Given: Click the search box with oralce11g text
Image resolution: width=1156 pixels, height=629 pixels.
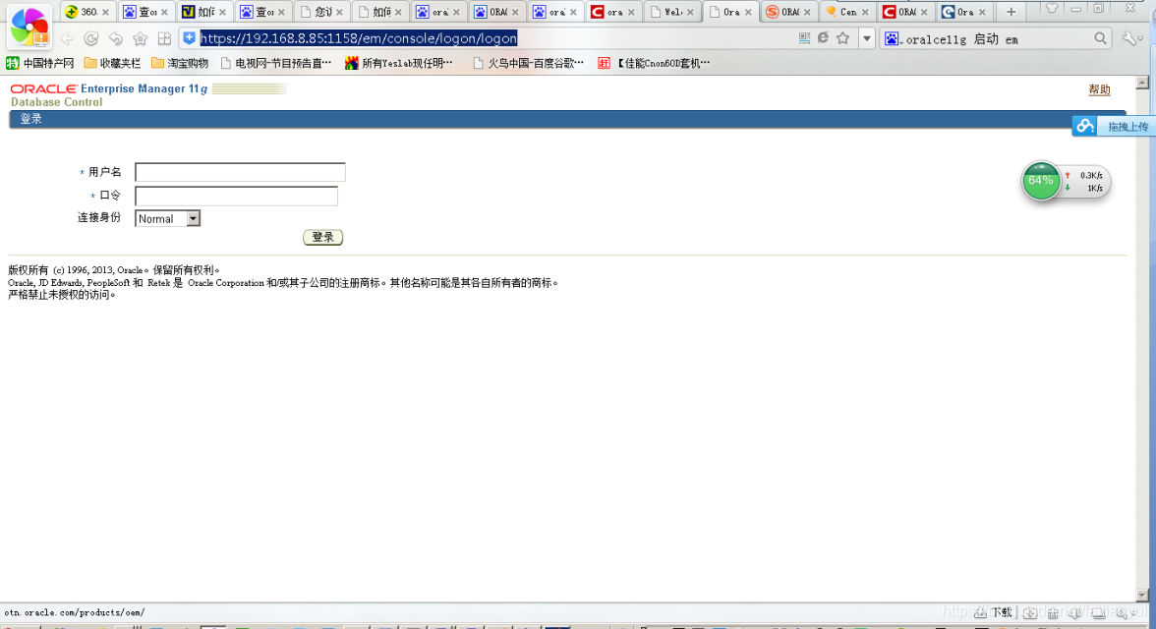Looking at the screenshot, I should click(x=995, y=39).
